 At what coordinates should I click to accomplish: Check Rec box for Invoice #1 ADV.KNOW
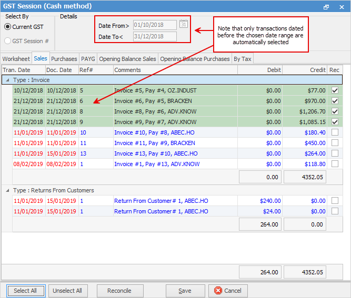point(335,164)
